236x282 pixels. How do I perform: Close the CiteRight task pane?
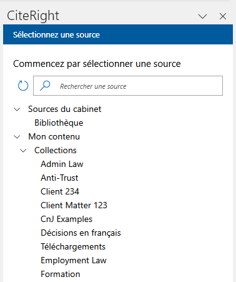click(223, 16)
